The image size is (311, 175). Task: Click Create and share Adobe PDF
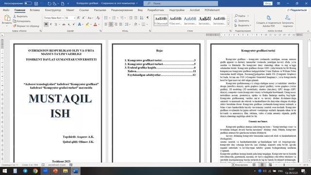point(269,21)
